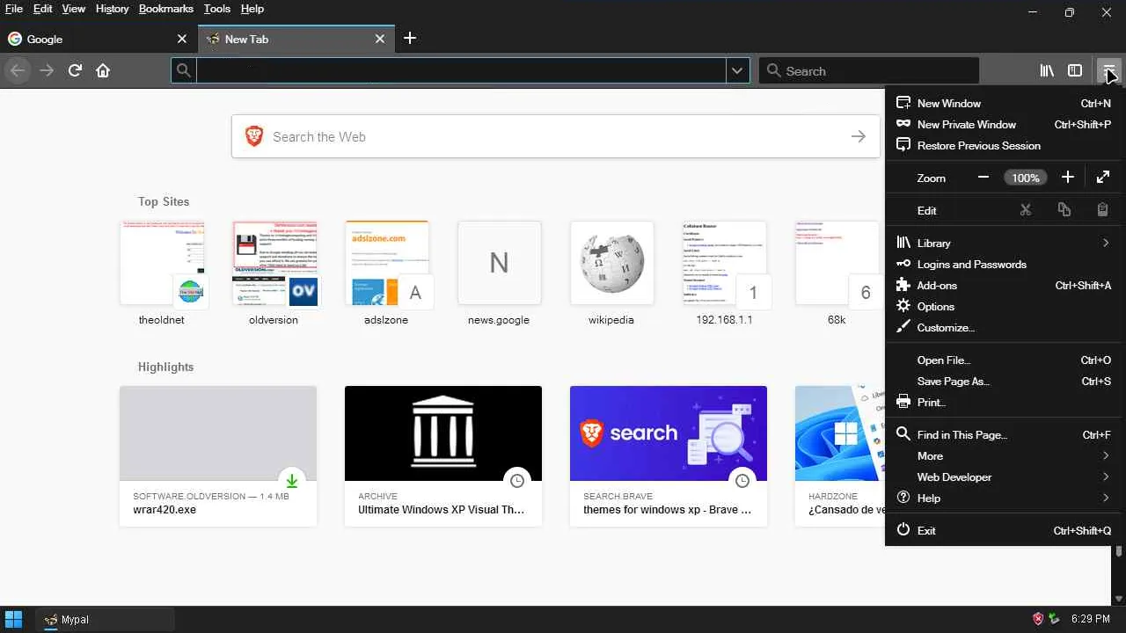Open the theoldnet top site
The width and height of the screenshot is (1126, 633).
pos(162,273)
